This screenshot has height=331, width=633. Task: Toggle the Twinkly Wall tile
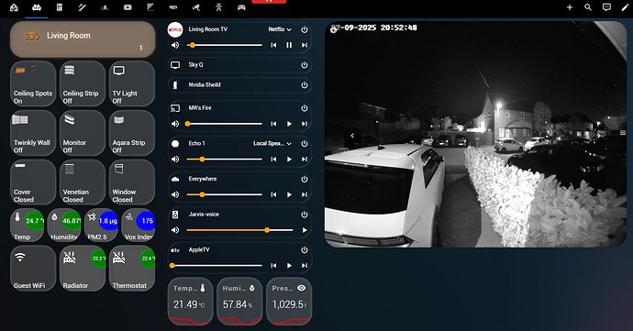tap(33, 133)
